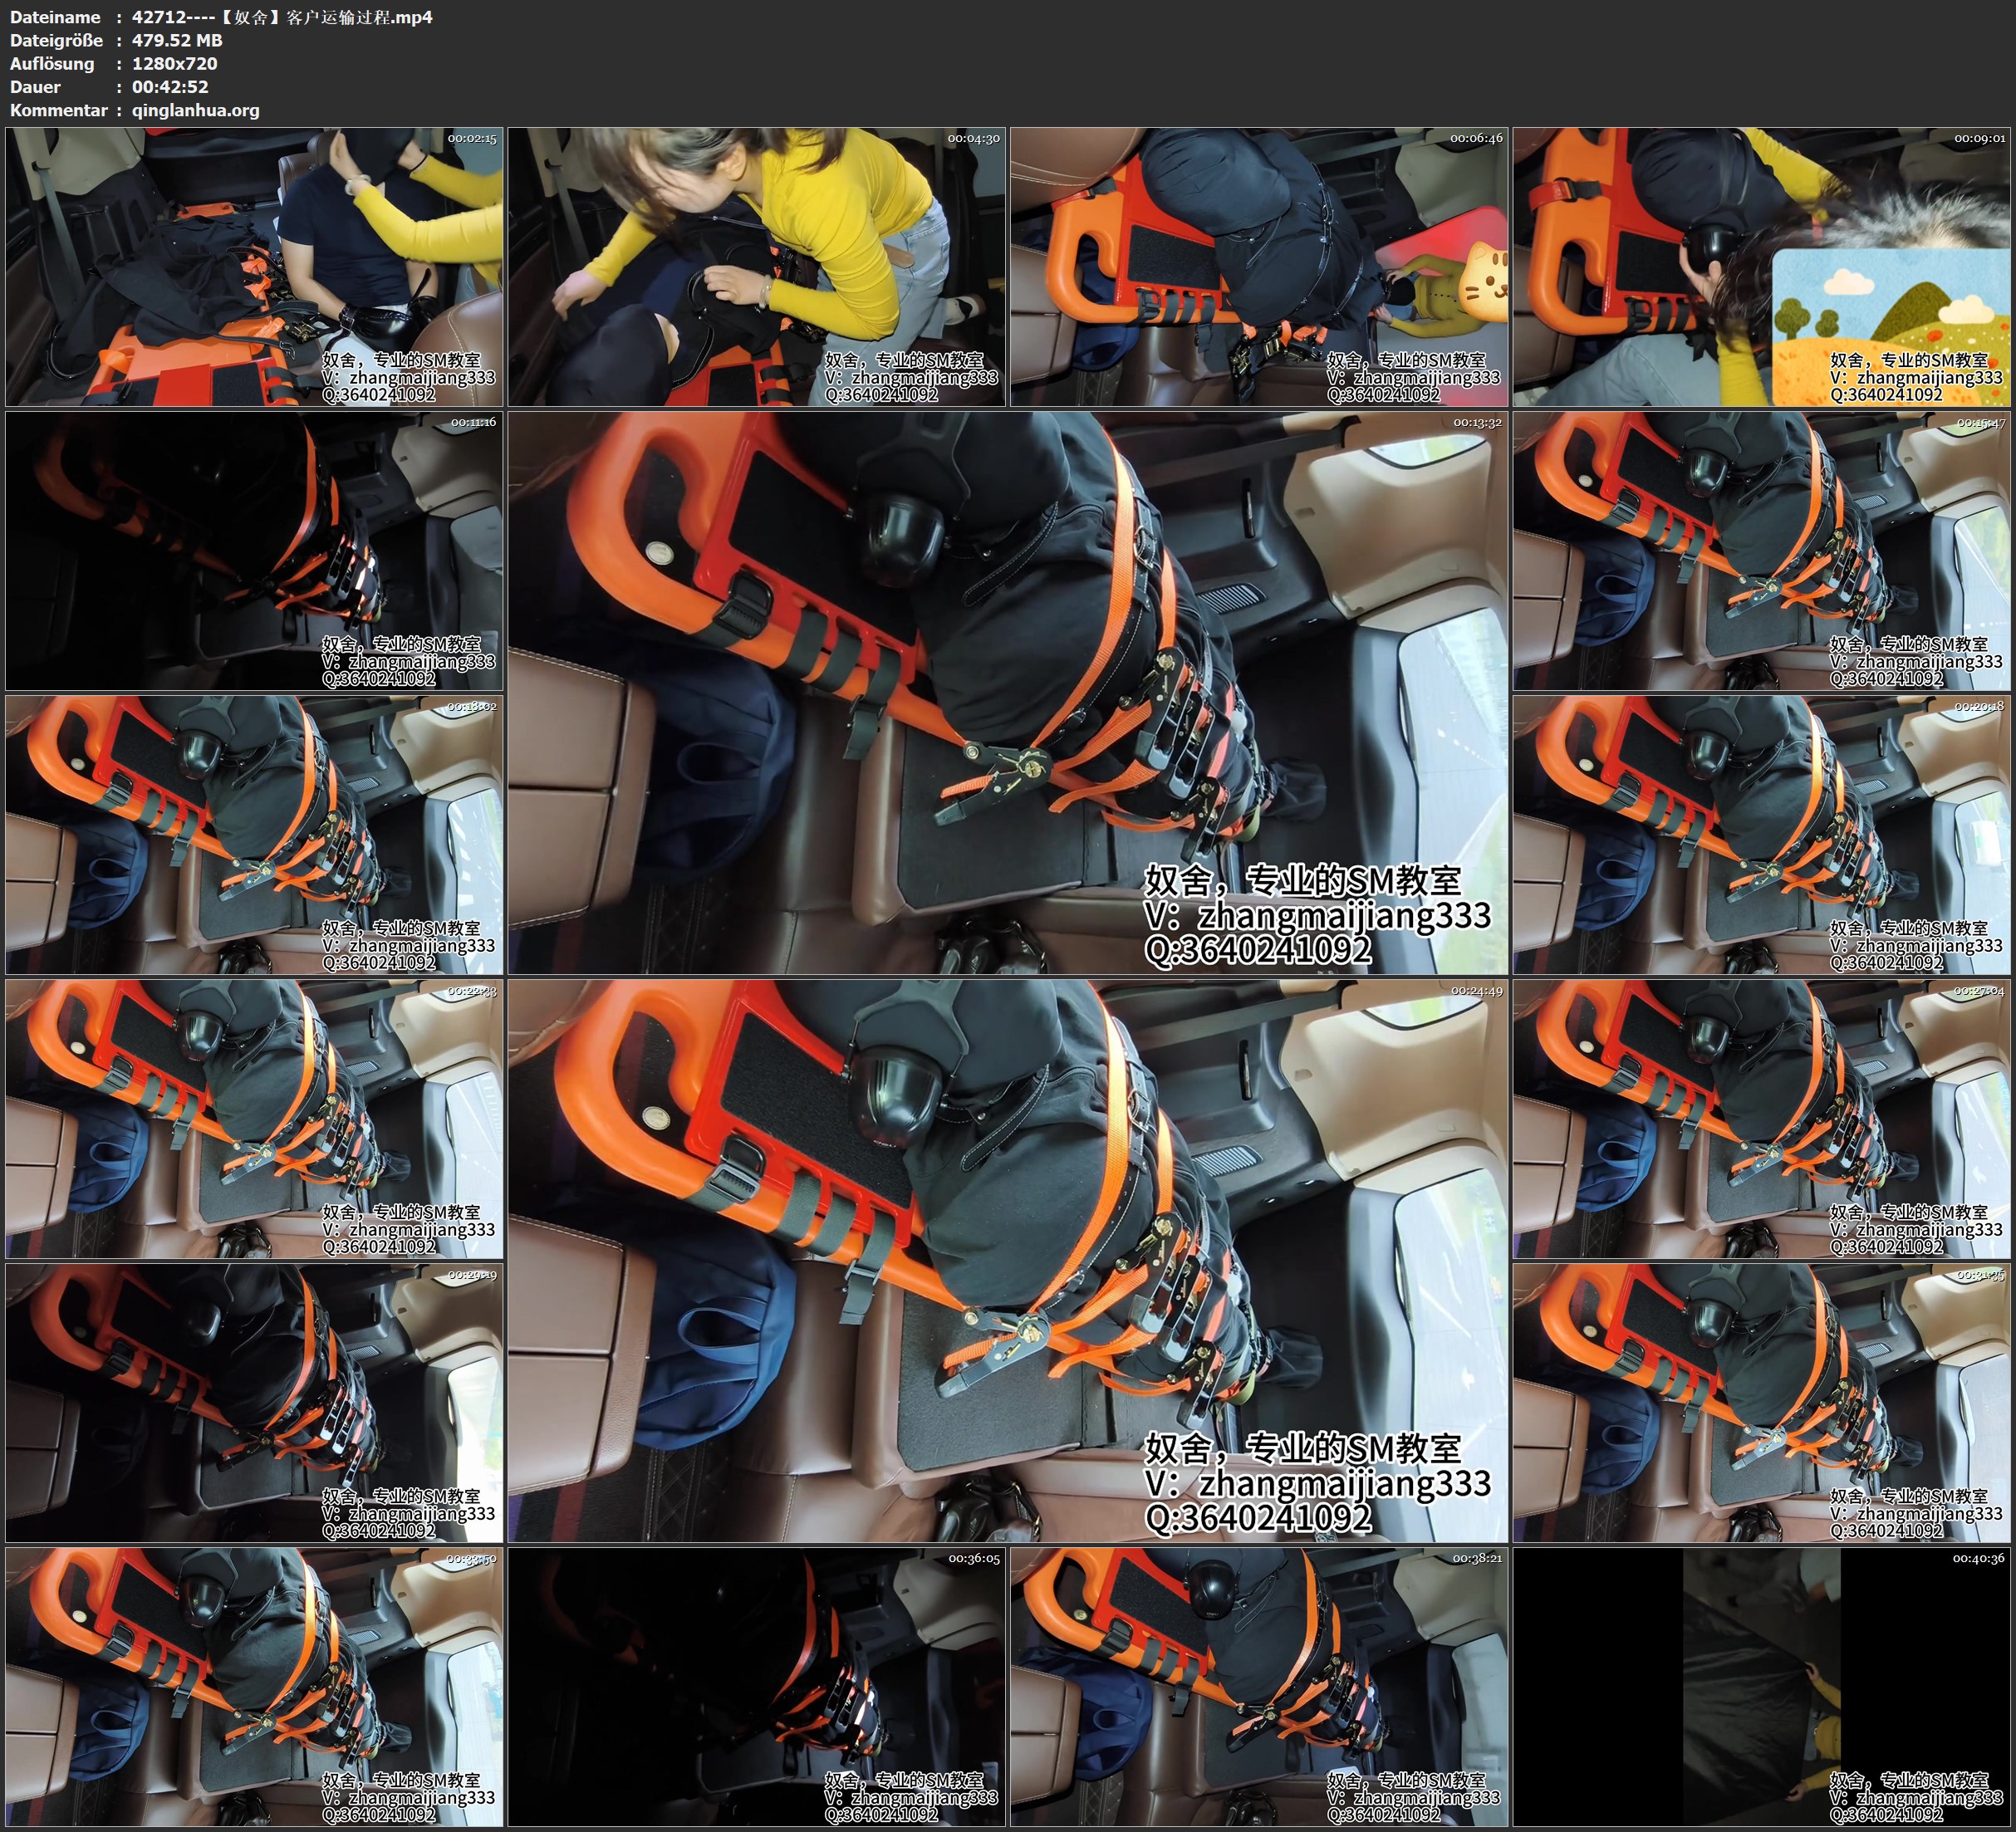Screen dimensions: 2016x1832
Task: Open the frame at 00:04:30
Action: (756, 267)
